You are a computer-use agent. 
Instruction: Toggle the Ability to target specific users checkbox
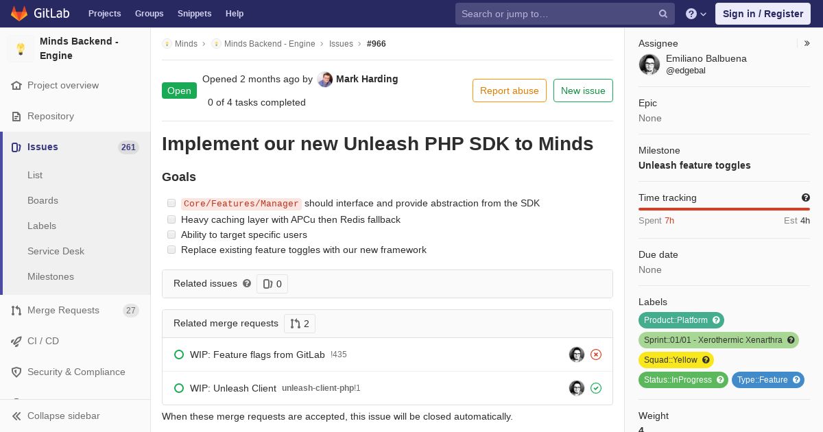[x=171, y=235]
